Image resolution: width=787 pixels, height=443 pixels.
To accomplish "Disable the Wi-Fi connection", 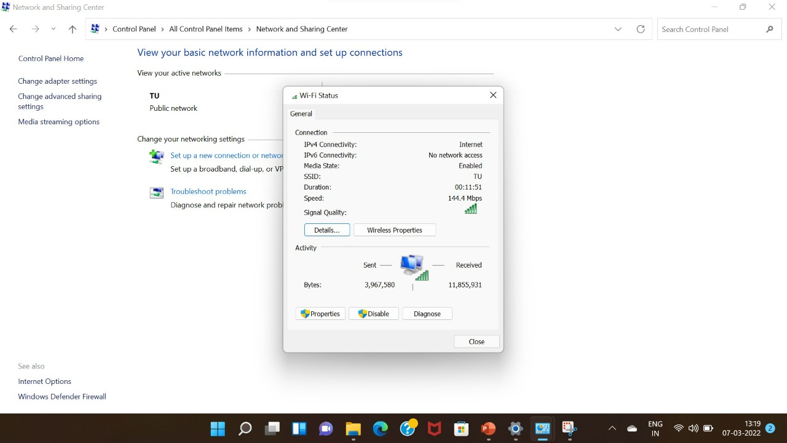I will 373,314.
